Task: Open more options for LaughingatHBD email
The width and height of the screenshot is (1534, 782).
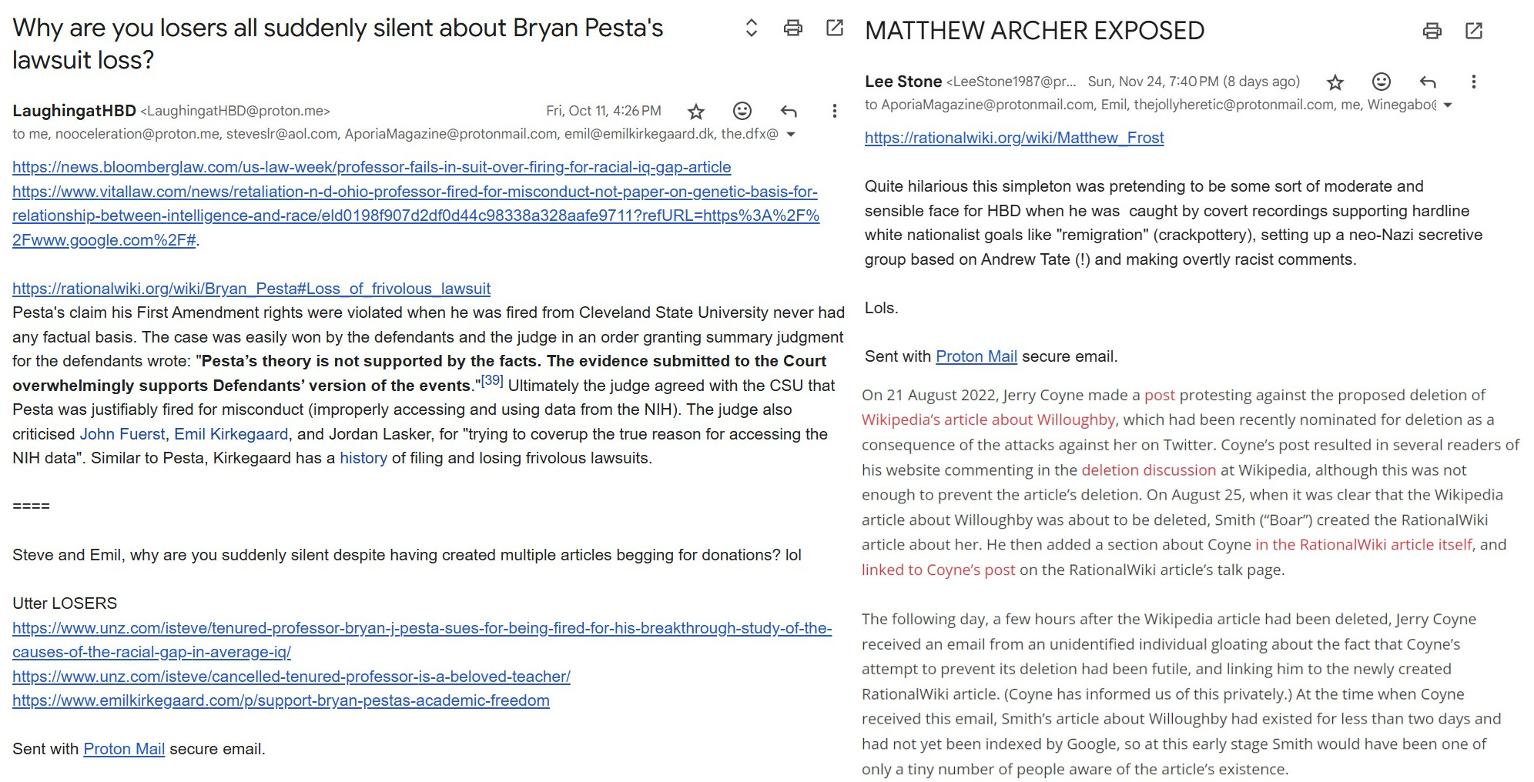Action: point(834,112)
